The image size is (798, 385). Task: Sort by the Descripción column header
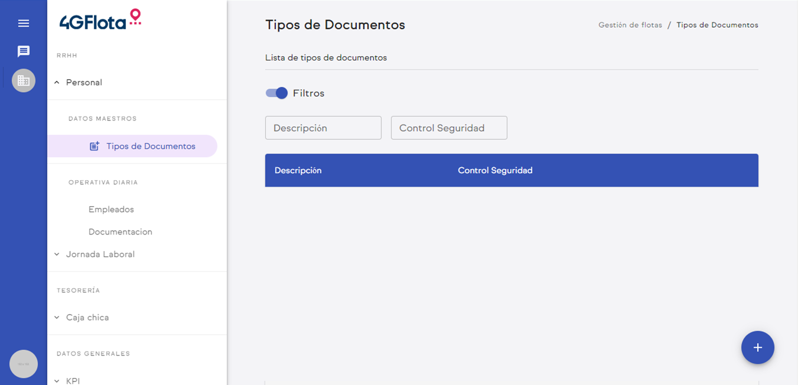298,171
